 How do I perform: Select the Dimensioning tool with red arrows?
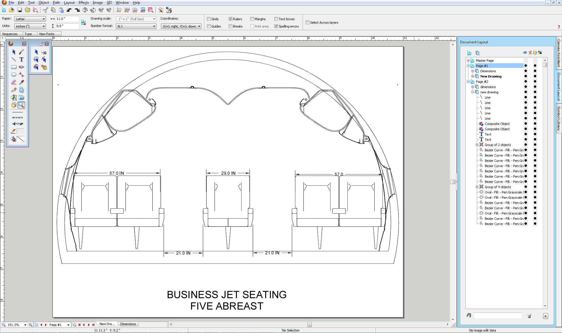click(x=21, y=75)
